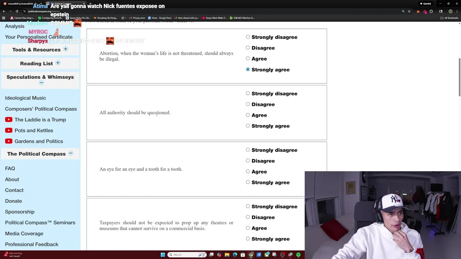Mark Agree for taxpayers theatres statement
This screenshot has height=259, width=461.
coord(248,228)
